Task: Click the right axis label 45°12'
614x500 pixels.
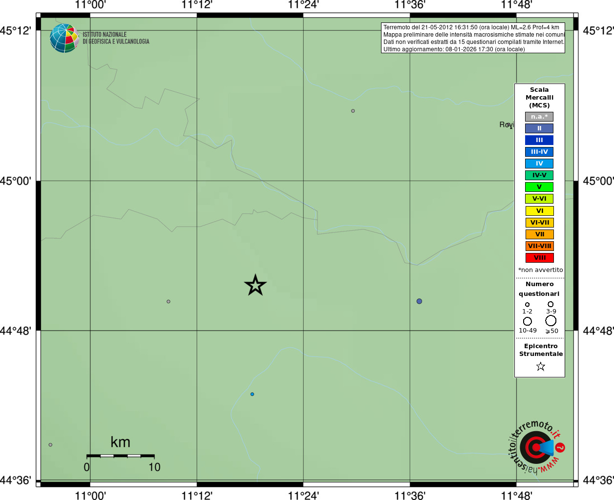Action: coord(598,31)
